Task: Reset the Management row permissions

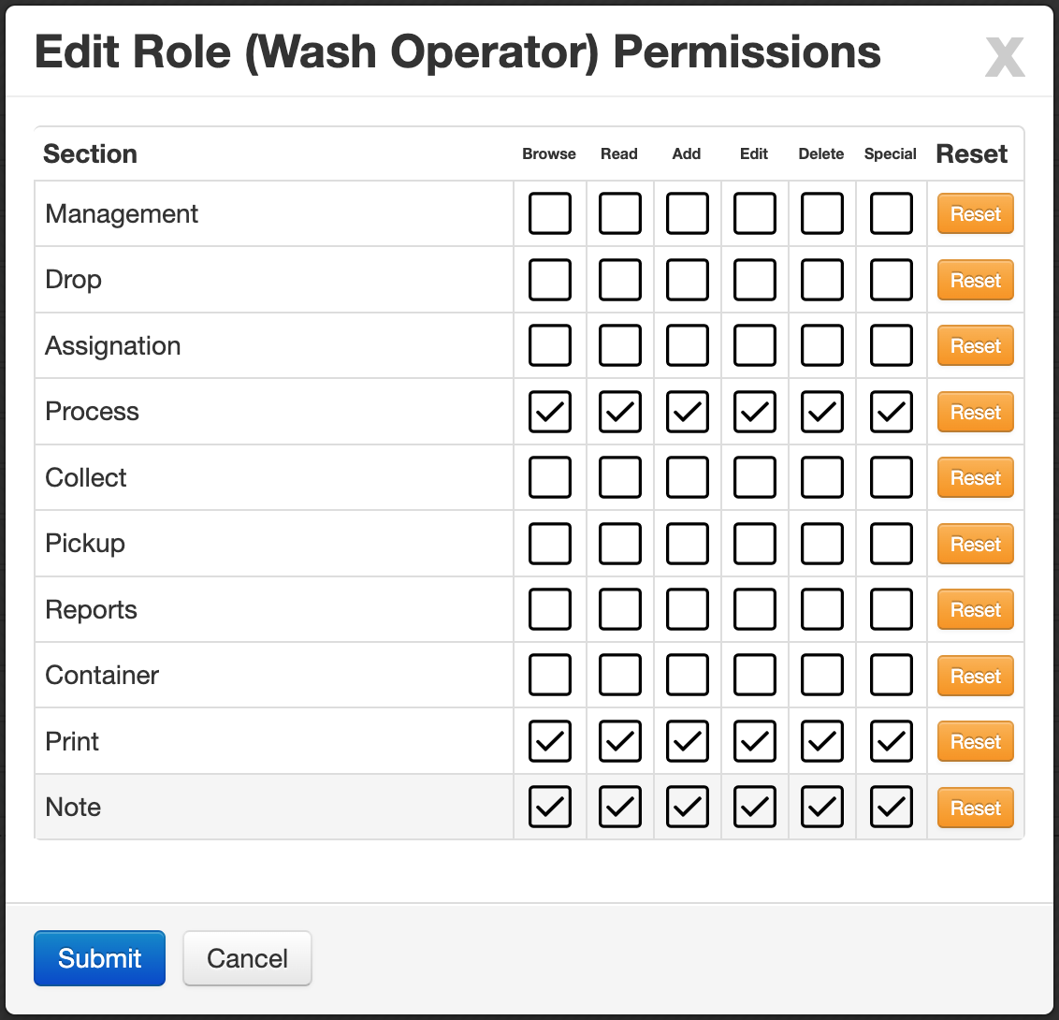Action: pos(975,213)
